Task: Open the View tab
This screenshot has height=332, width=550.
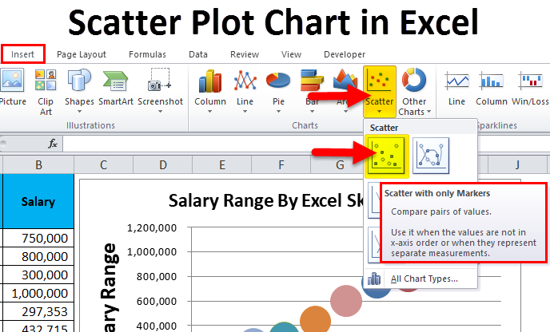Action: coord(291,54)
